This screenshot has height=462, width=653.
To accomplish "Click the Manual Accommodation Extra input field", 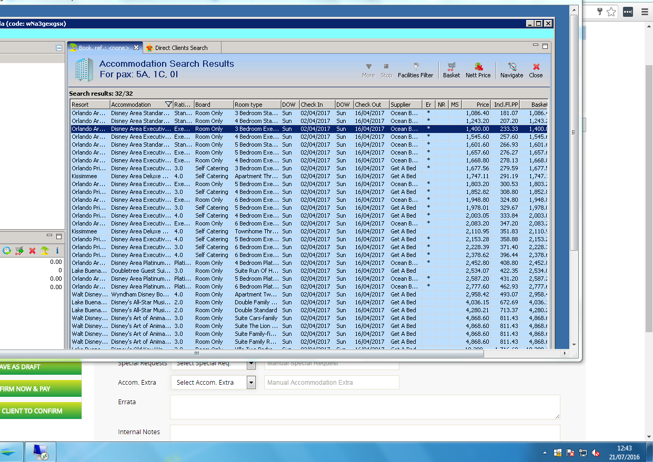I will pyautogui.click(x=331, y=382).
